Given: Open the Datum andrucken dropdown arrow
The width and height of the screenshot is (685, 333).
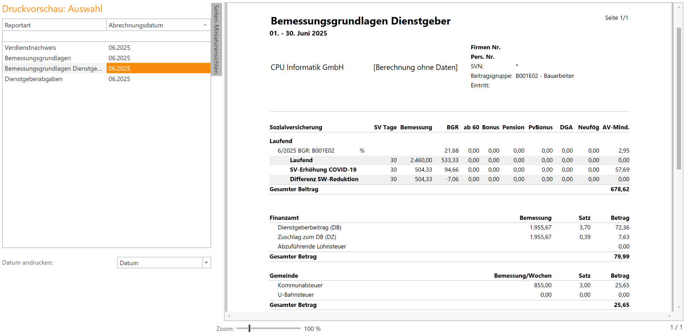Looking at the screenshot, I should (206, 263).
